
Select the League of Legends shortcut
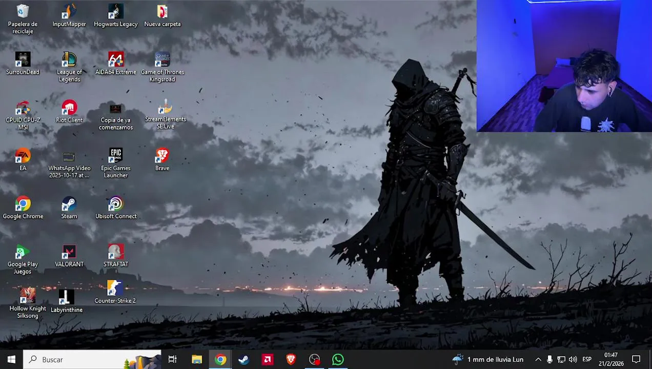[x=69, y=67]
